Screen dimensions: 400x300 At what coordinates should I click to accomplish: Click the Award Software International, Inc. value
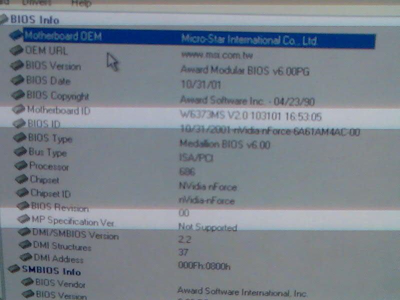(242, 292)
